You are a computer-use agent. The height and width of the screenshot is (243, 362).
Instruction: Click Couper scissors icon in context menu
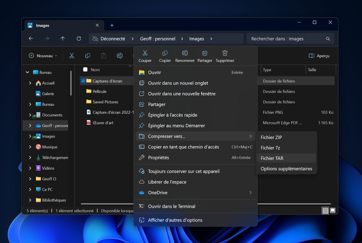pyautogui.click(x=145, y=53)
